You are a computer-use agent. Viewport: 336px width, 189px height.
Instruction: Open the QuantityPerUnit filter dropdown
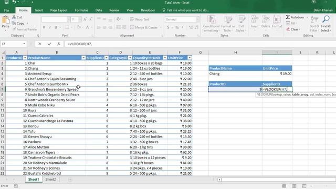click(165, 58)
